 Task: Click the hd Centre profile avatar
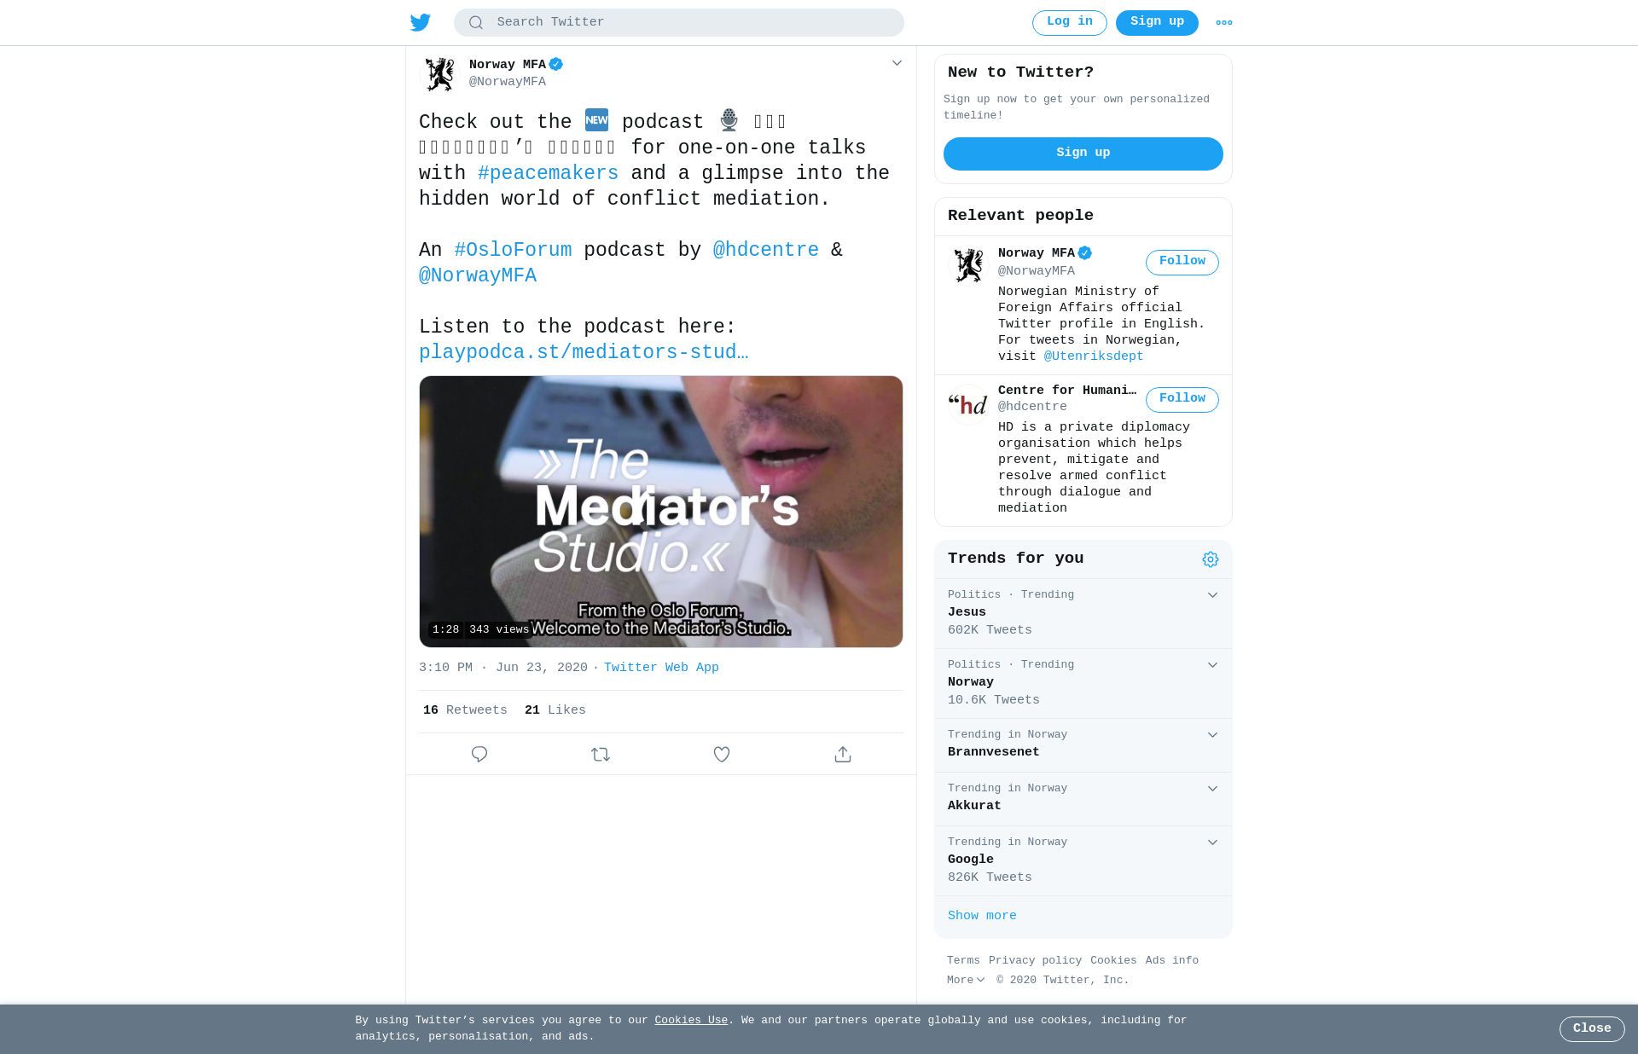969,405
